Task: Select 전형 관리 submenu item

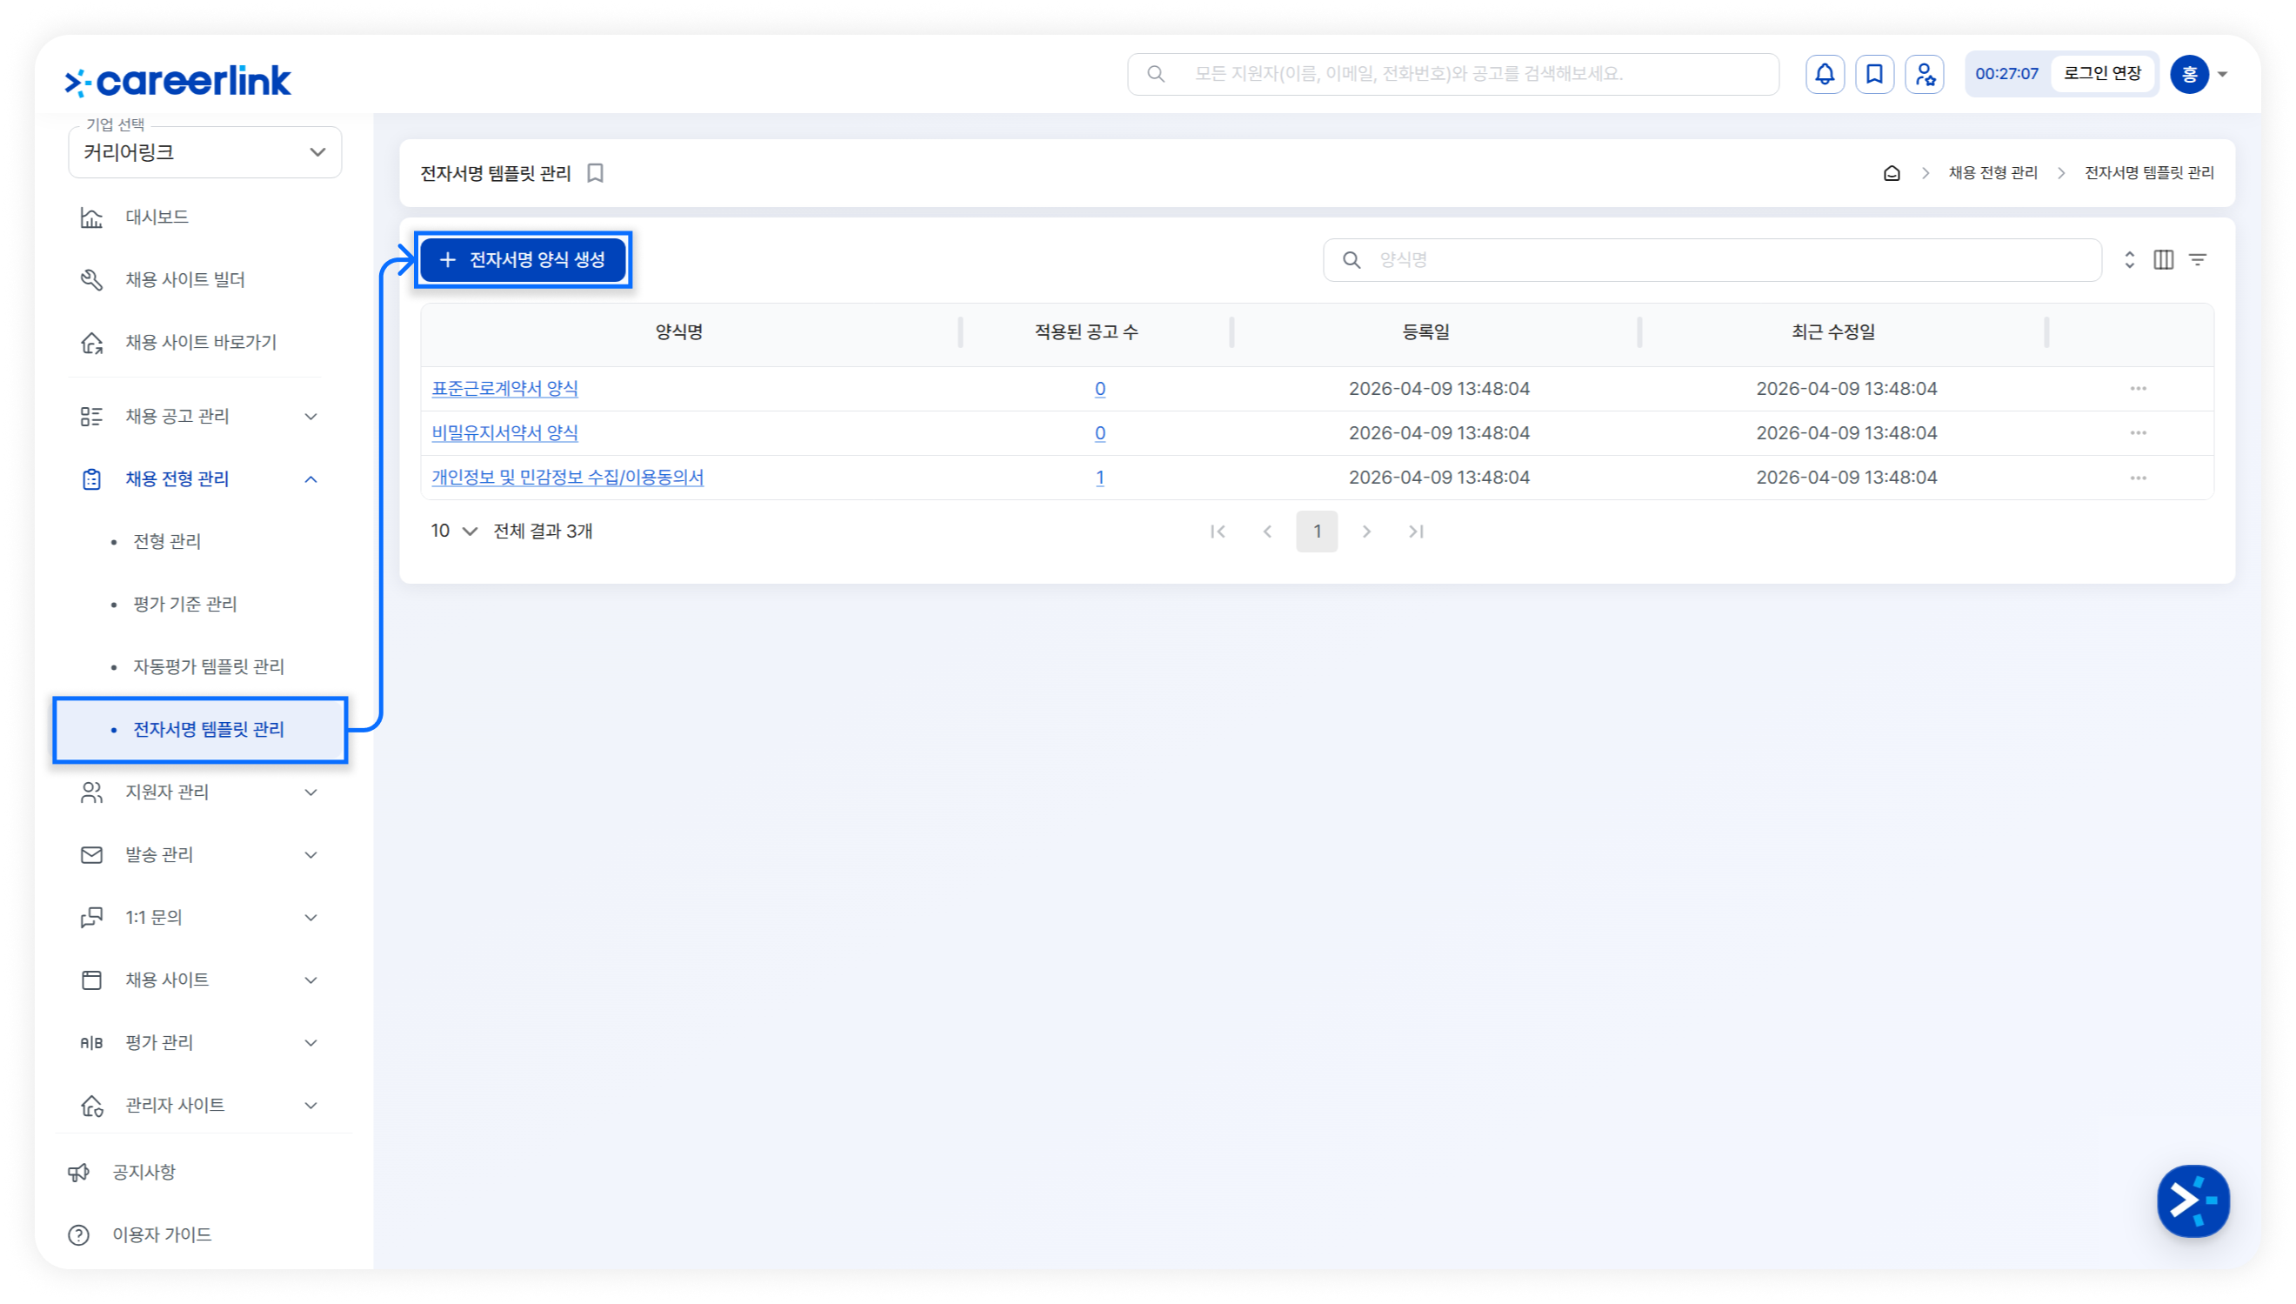Action: click(x=167, y=542)
